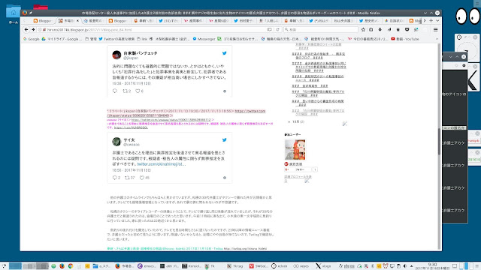Like the 自家製パンチェッタ tweet
The image size is (481, 270).
click(139, 91)
